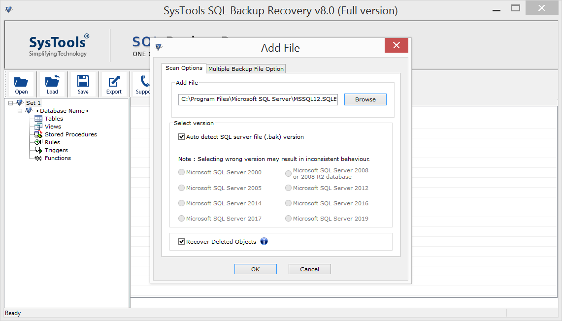Viewport: 562px width, 321px height.
Task: Select the Views tree node icon
Action: click(38, 127)
